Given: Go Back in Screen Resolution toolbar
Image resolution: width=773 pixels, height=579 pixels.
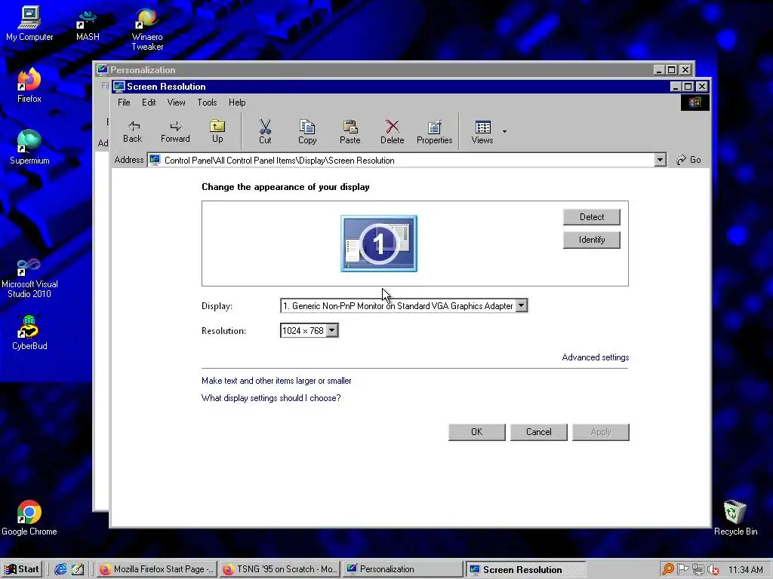Looking at the screenshot, I should pos(133,131).
